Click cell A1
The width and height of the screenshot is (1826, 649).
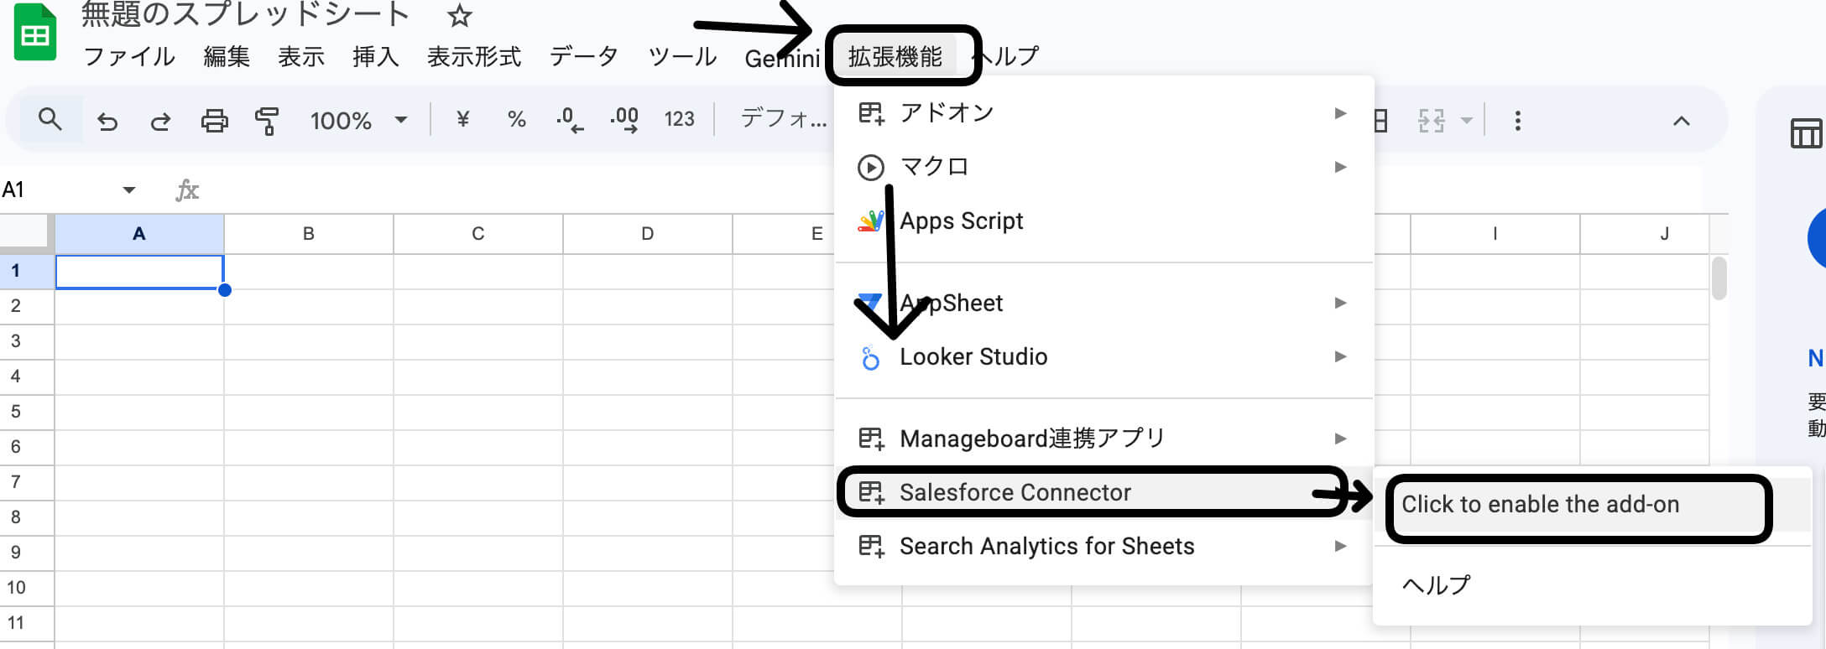tap(139, 272)
